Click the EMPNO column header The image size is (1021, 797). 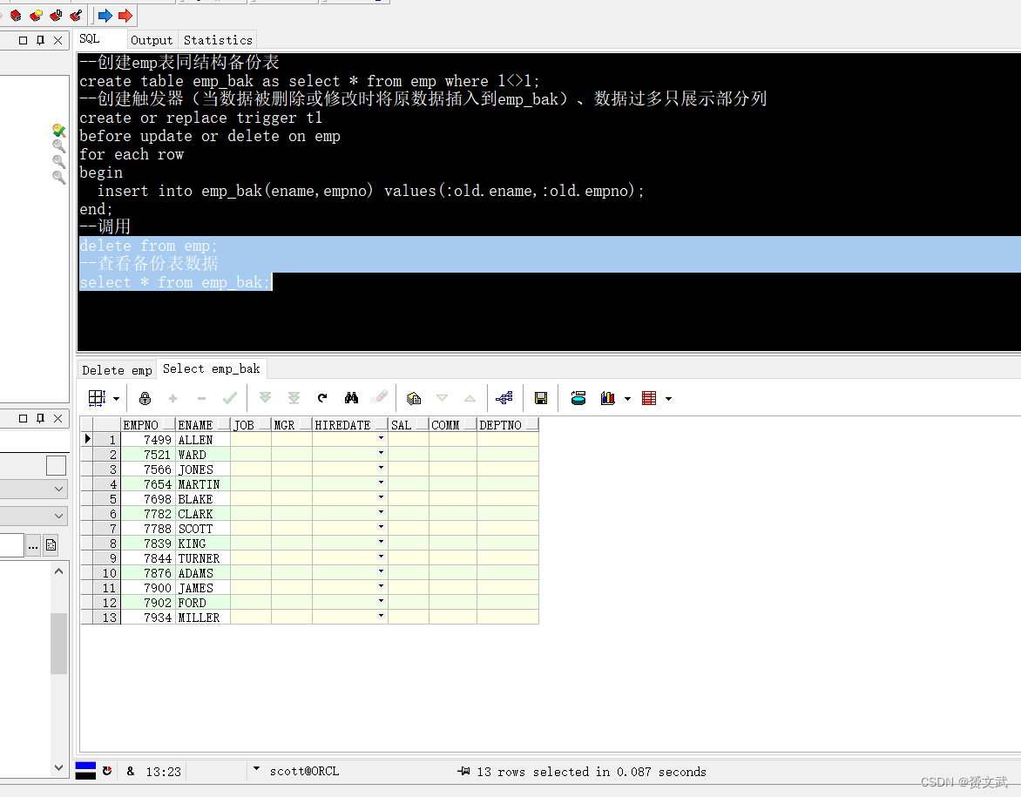coord(148,425)
